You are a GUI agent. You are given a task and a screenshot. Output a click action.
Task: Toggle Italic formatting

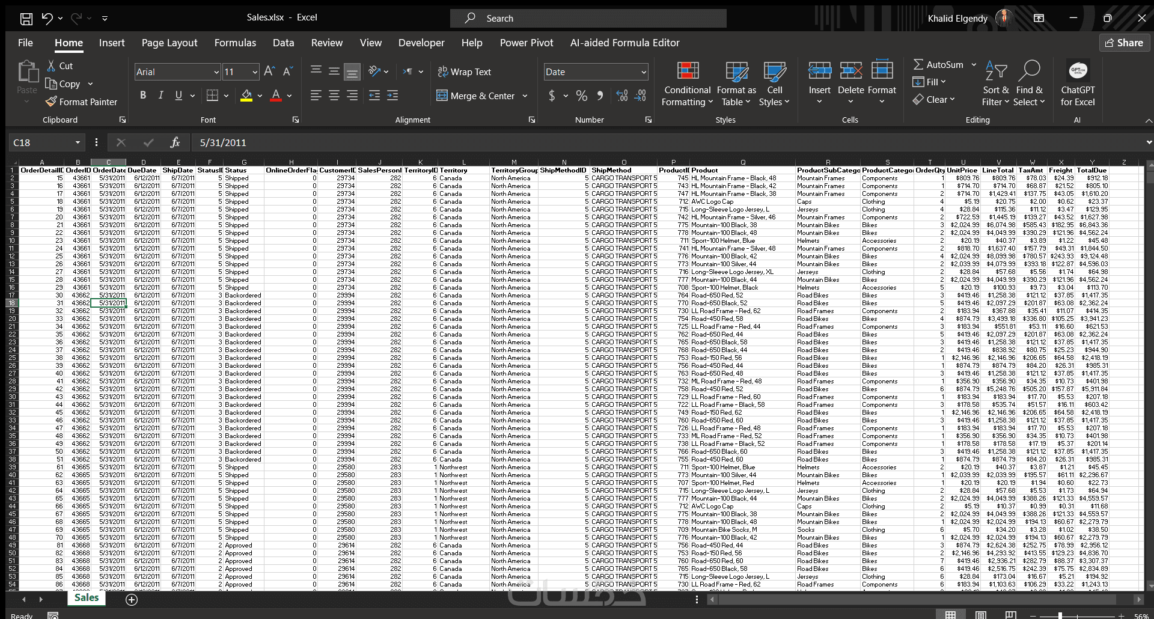pyautogui.click(x=160, y=95)
